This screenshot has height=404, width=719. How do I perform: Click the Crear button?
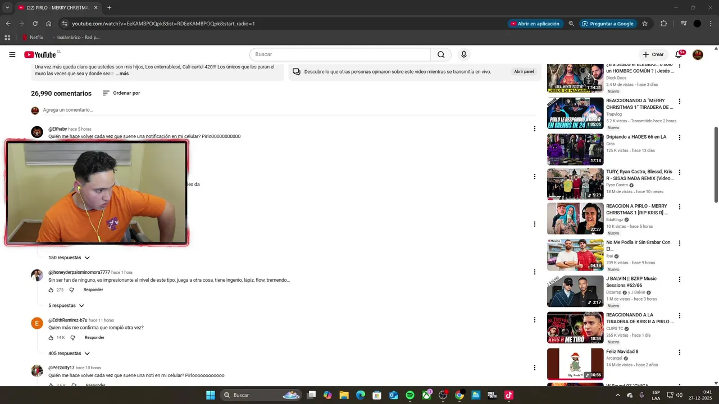point(653,54)
